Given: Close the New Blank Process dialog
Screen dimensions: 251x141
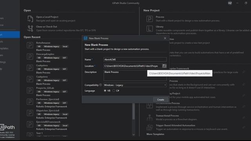Looking at the screenshot, I should pyautogui.click(x=165, y=38).
